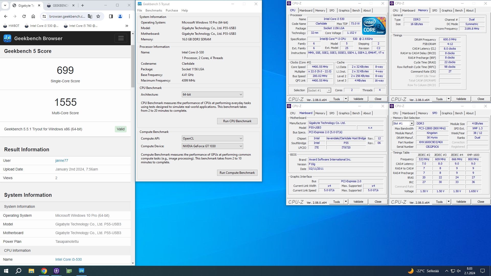This screenshot has width=491, height=276.
Task: Open the Chrome home page icon
Action: point(33,16)
